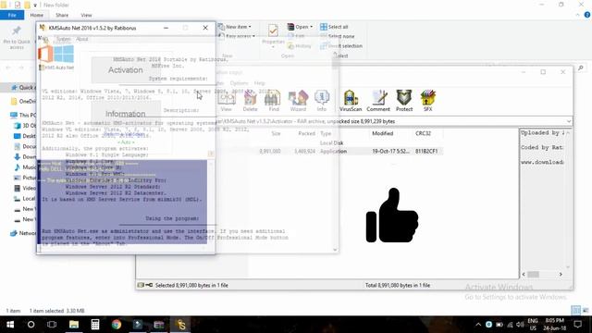Click the clock showing 8:05 PM

[x=555, y=325]
